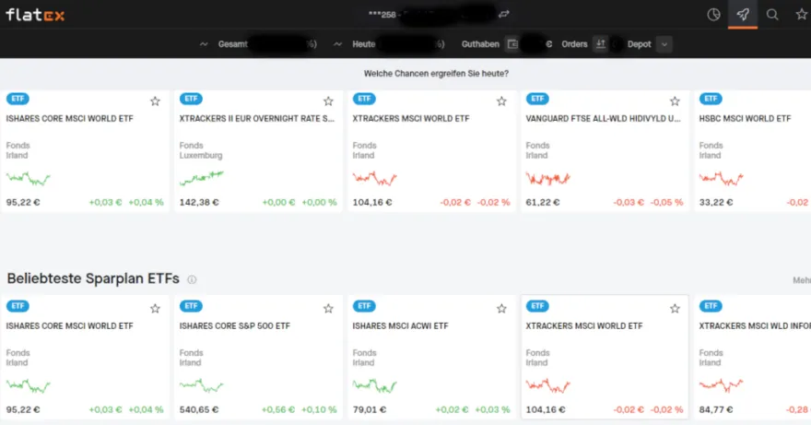Click the price 540,65 €
Image resolution: width=811 pixels, height=425 pixels.
tap(199, 410)
